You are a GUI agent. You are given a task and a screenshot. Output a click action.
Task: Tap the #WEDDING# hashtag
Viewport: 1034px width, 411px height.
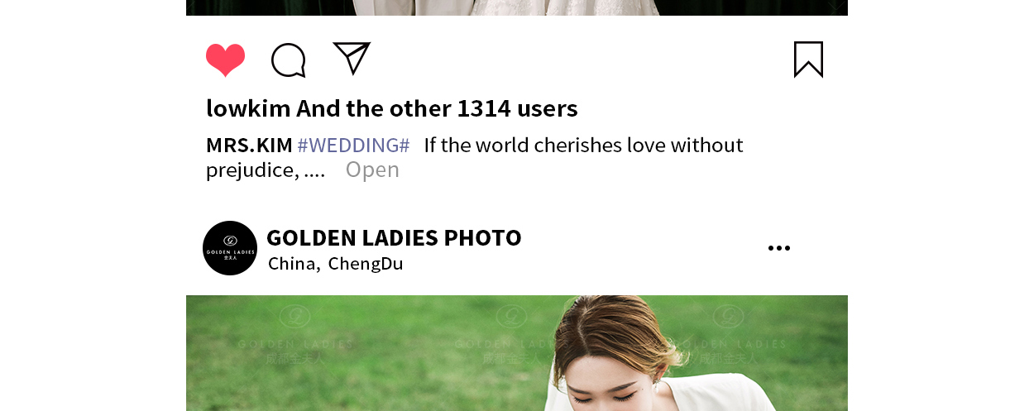coord(353,146)
